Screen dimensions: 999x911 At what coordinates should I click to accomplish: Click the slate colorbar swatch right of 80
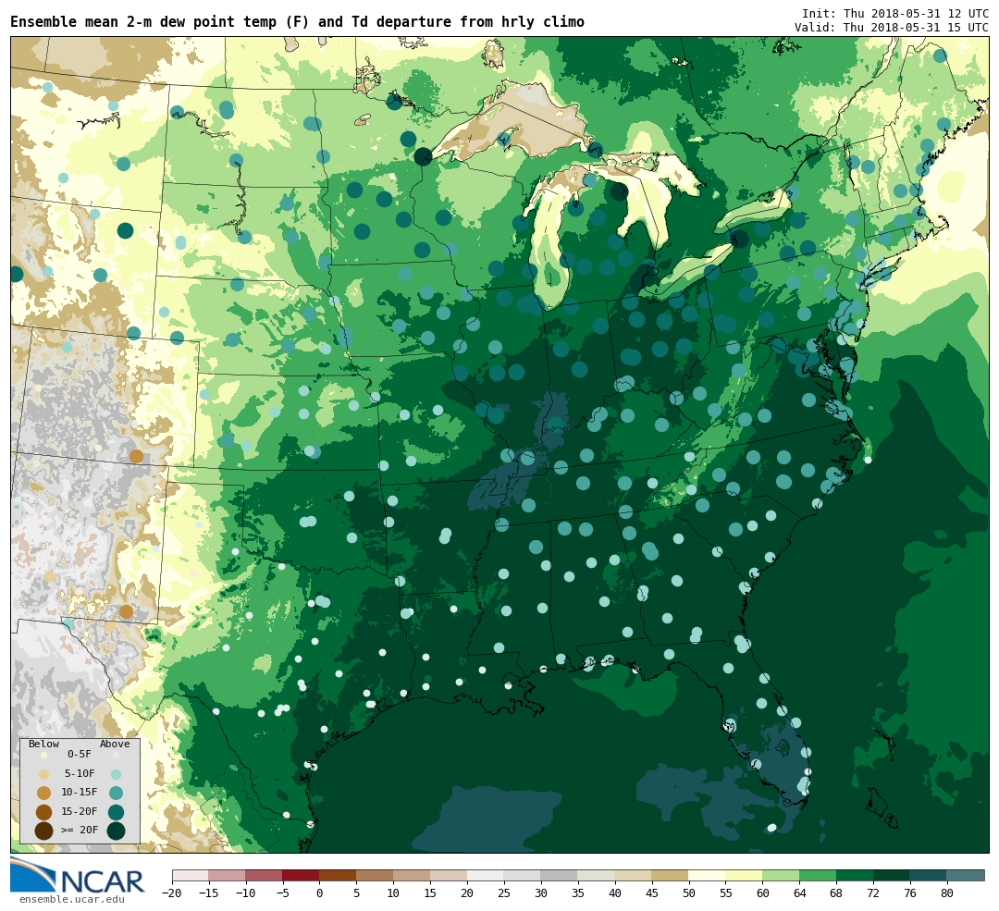pyautogui.click(x=966, y=875)
